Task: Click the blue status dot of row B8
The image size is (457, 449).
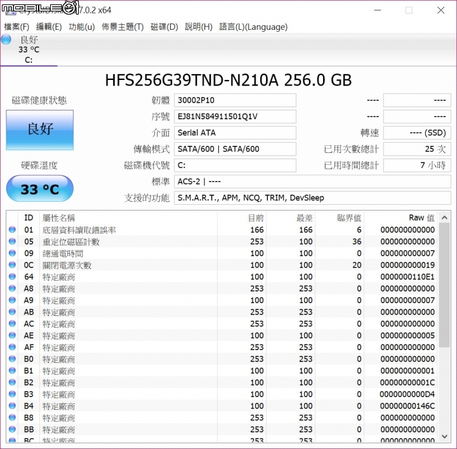Action: pos(12,417)
